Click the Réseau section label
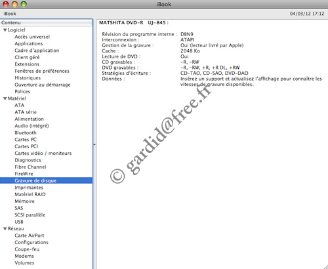Image resolution: width=328 pixels, height=269 pixels. tap(16, 228)
